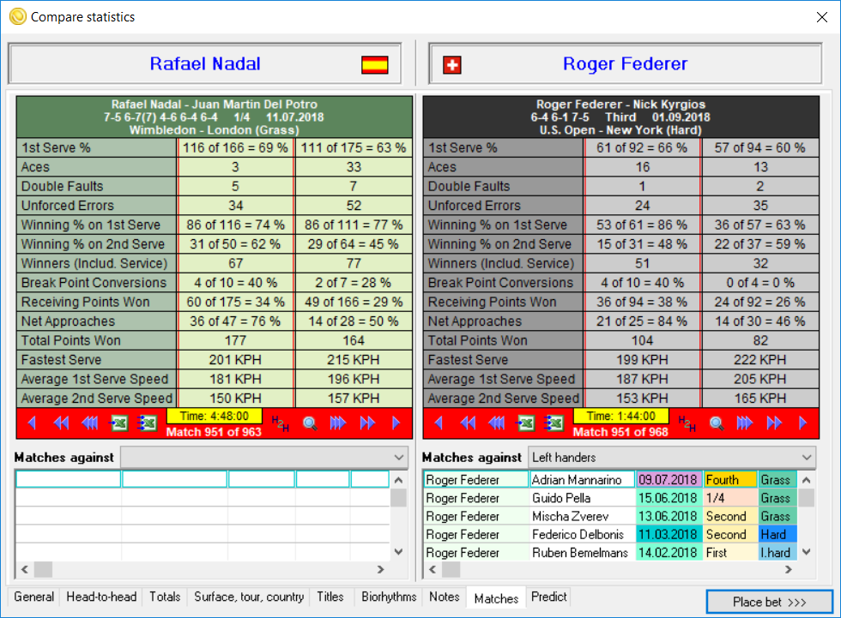Click the Place bet >>> button
Image resolution: width=841 pixels, height=618 pixels.
click(769, 602)
